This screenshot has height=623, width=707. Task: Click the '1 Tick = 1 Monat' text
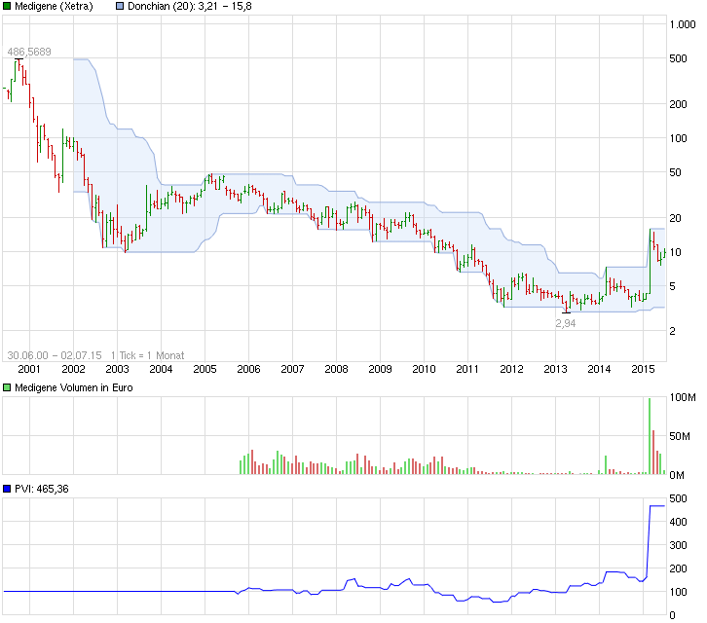(x=147, y=355)
